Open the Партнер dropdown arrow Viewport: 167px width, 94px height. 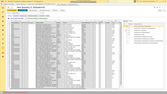point(41,13)
